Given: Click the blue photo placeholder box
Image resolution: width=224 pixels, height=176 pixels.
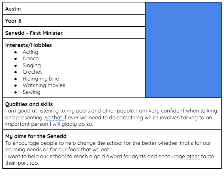Looking at the screenshot, I should pos(183,50).
